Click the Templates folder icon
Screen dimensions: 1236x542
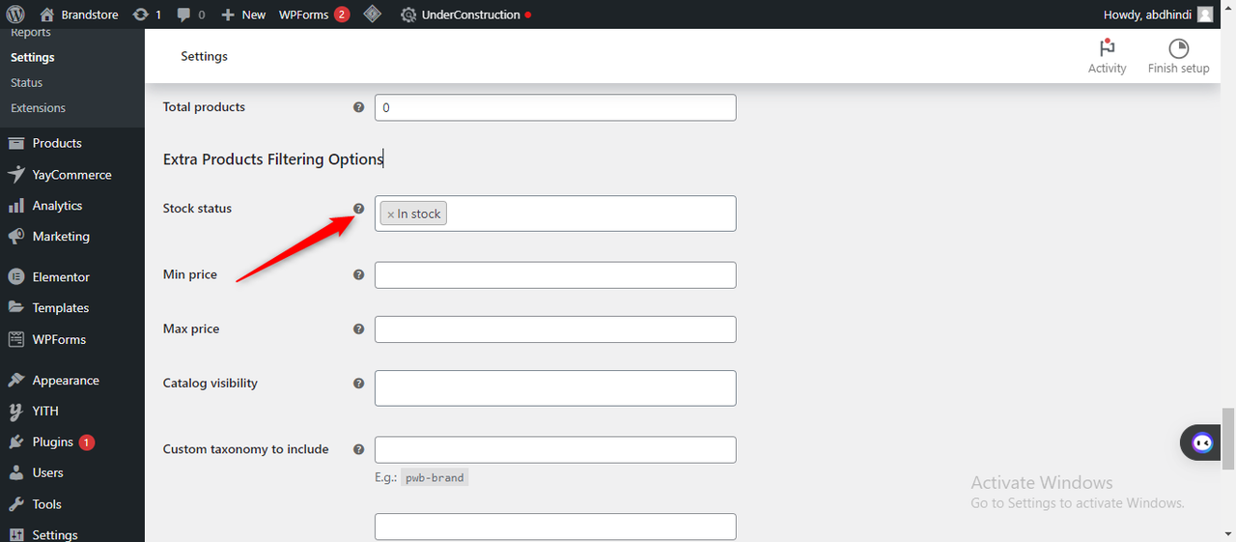click(15, 308)
